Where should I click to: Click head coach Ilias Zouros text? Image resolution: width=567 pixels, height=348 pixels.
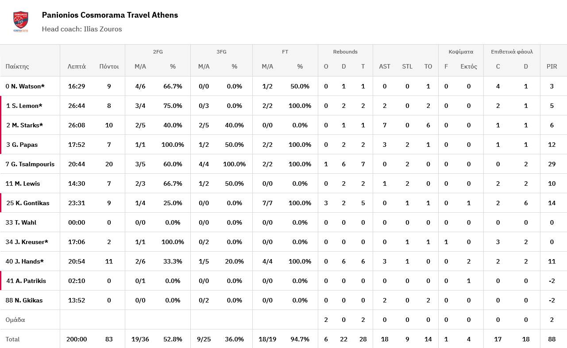tap(82, 29)
